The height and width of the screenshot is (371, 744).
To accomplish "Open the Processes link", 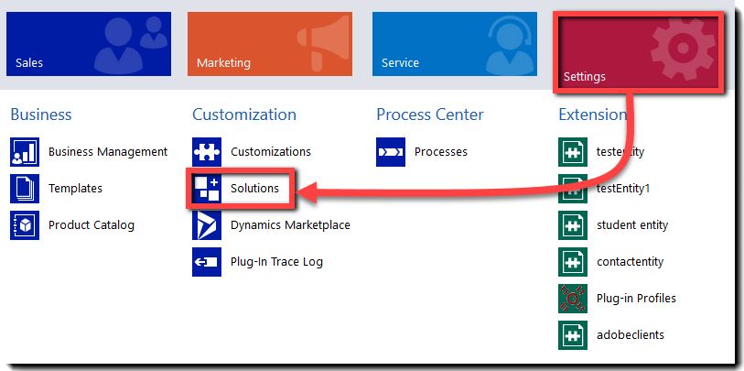I will tap(441, 152).
